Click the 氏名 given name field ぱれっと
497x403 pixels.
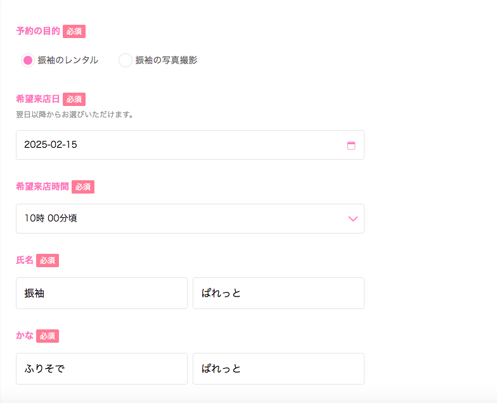click(x=279, y=293)
